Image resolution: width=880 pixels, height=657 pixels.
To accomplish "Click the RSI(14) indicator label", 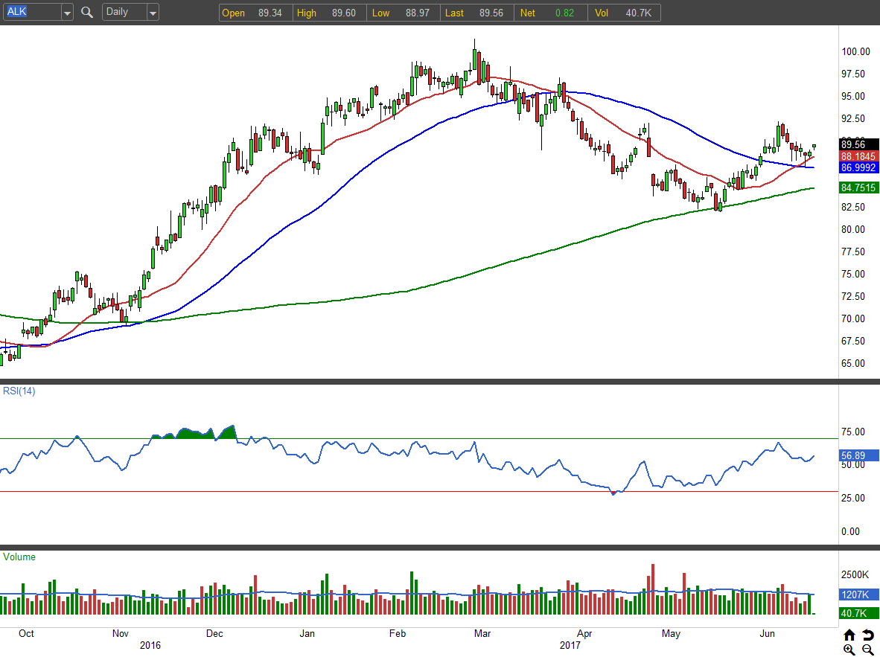I will coord(19,391).
